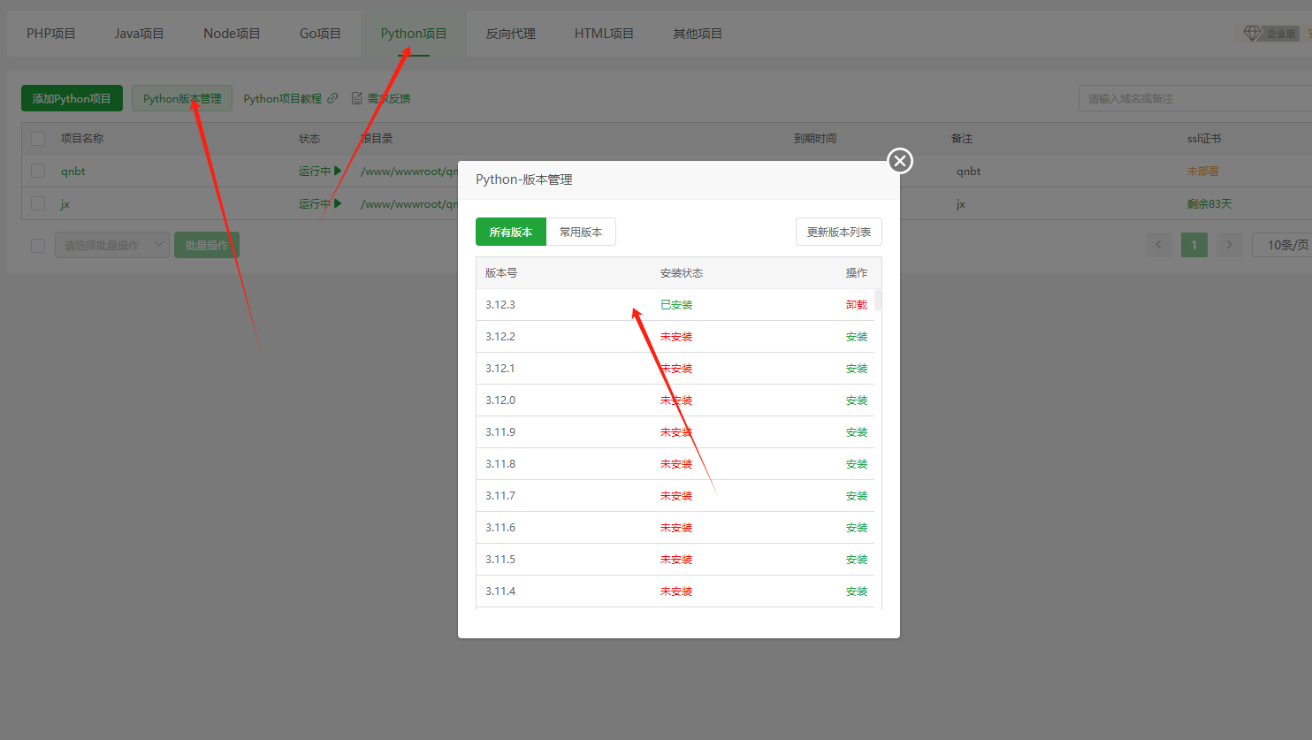Check the checkbox for jx project
The image size is (1312, 740).
point(38,203)
